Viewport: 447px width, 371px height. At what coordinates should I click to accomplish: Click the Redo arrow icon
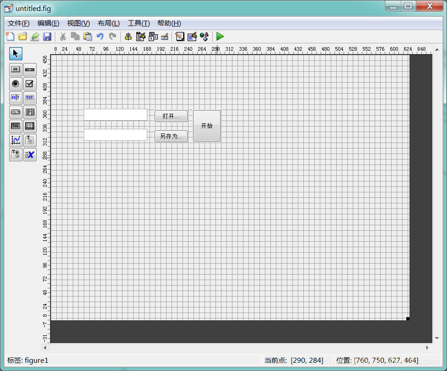click(113, 37)
